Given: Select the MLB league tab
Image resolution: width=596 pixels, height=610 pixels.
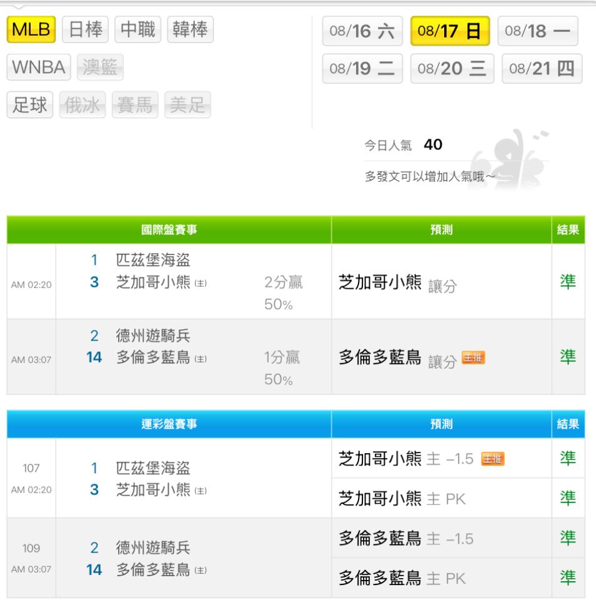Looking at the screenshot, I should [x=31, y=29].
